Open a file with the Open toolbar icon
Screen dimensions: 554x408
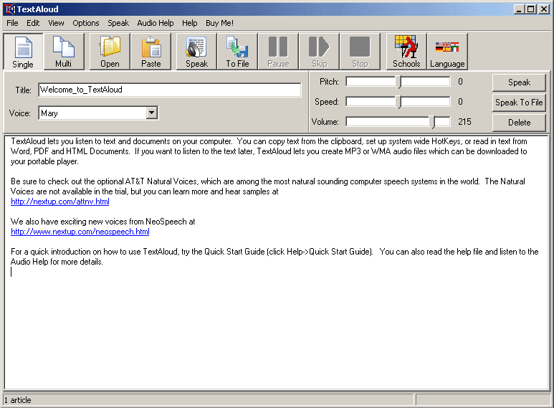pyautogui.click(x=110, y=52)
